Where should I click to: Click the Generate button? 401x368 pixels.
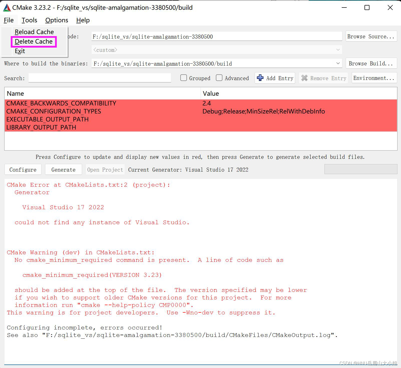pyautogui.click(x=64, y=170)
